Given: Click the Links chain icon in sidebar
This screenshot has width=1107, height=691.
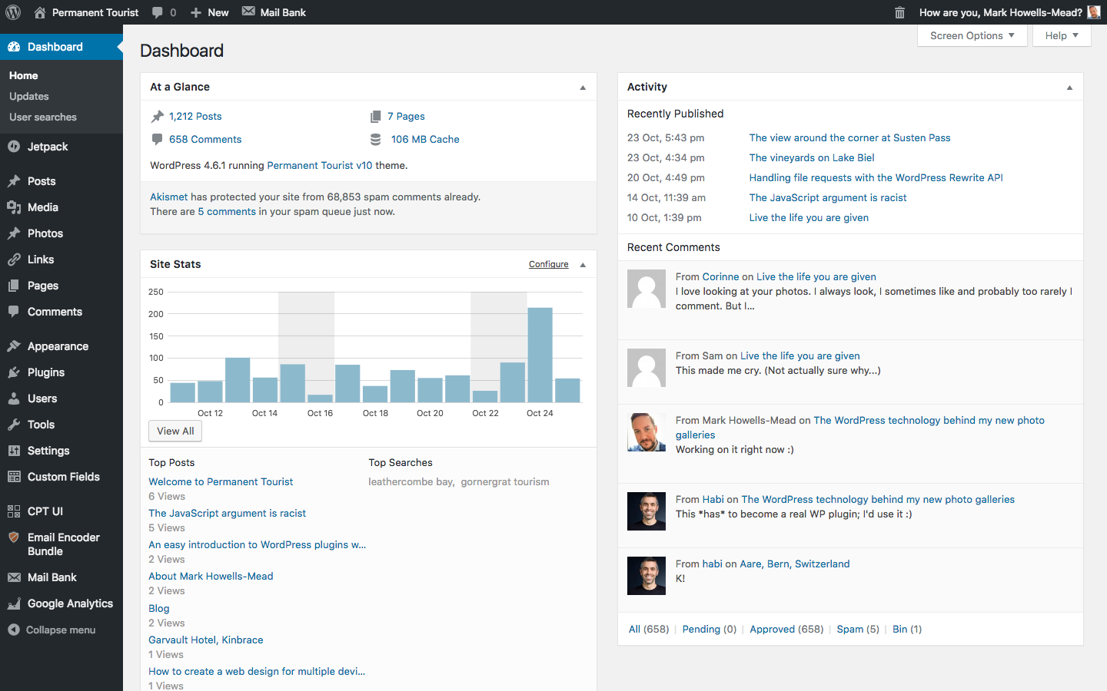Looking at the screenshot, I should [x=14, y=260].
